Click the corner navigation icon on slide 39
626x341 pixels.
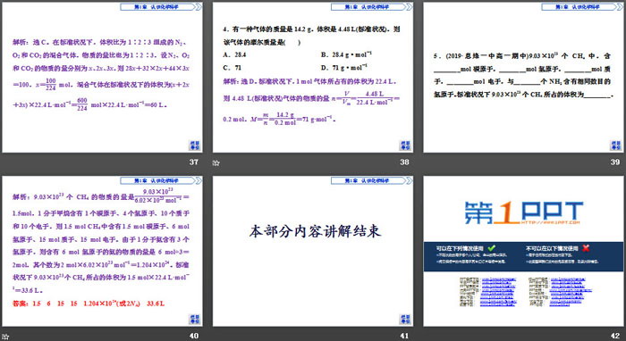[x=616, y=145]
